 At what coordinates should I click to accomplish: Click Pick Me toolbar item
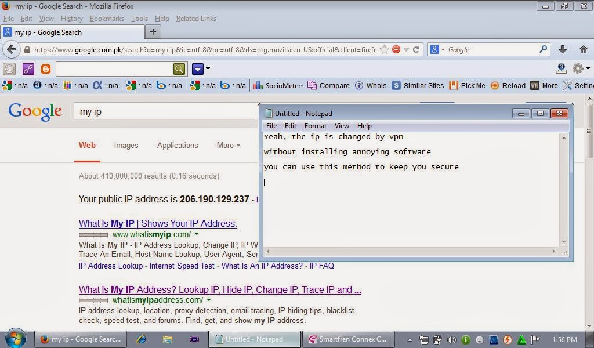(467, 86)
